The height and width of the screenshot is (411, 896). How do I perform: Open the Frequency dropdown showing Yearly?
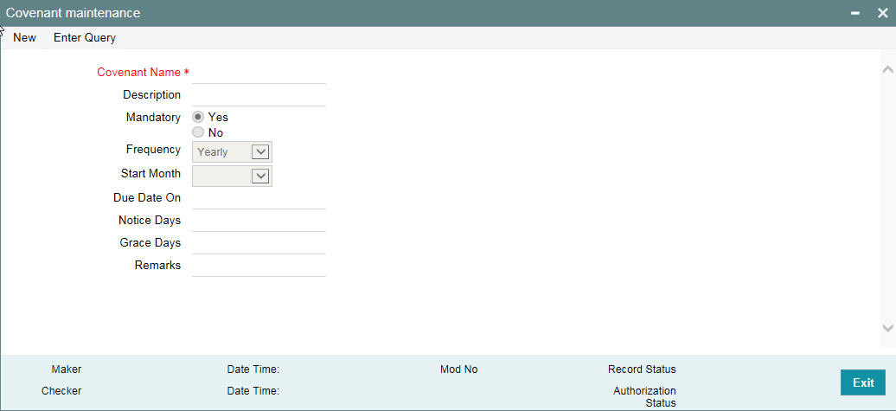232,152
